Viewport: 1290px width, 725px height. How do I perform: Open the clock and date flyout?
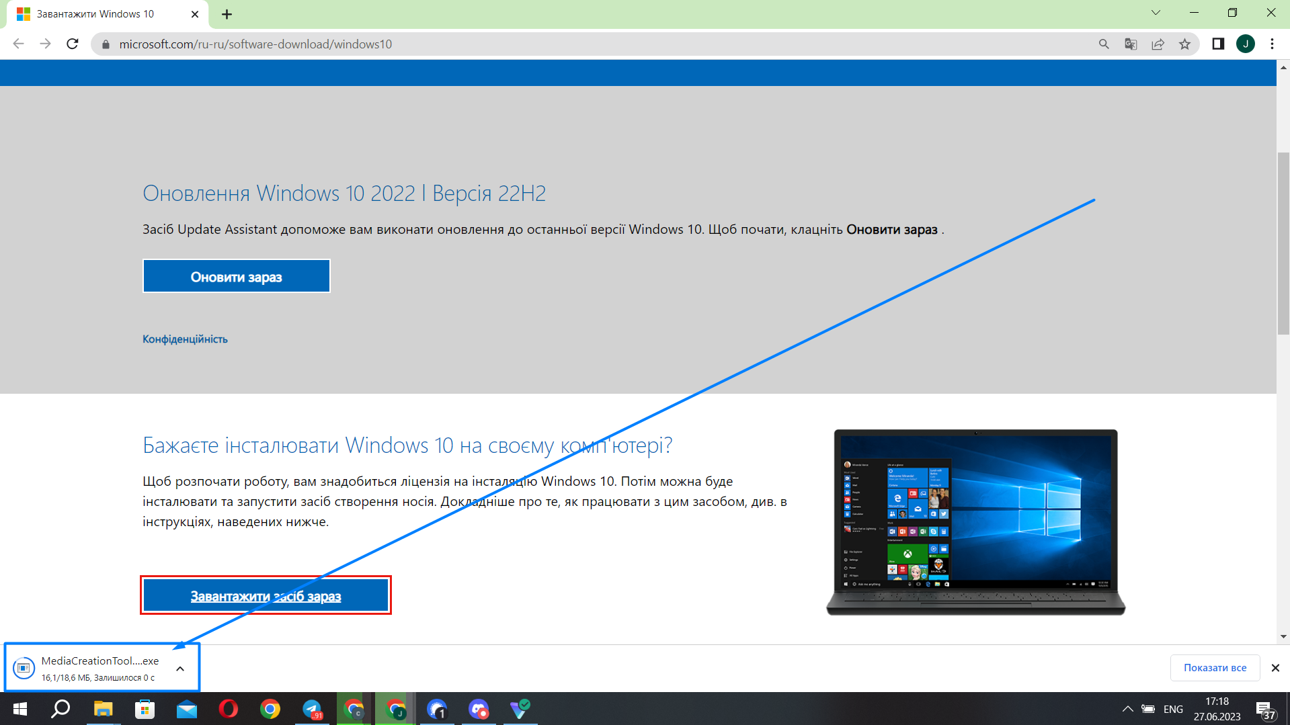point(1217,709)
